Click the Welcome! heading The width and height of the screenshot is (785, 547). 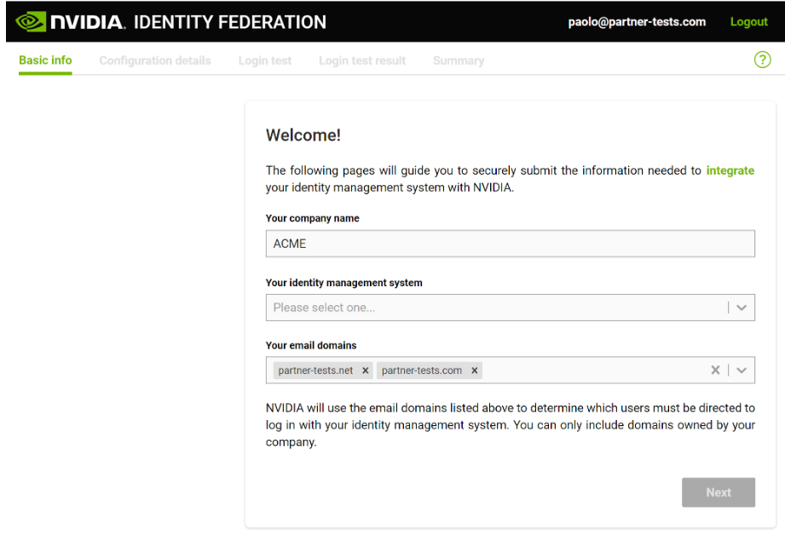pyautogui.click(x=303, y=135)
